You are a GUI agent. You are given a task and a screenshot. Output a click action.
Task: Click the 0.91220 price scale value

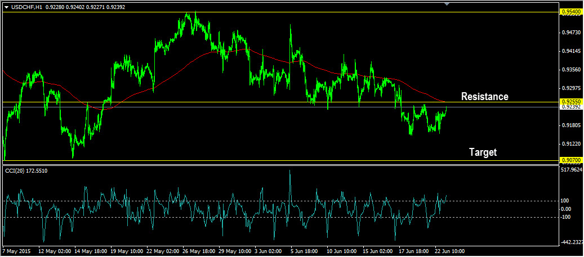click(573, 143)
